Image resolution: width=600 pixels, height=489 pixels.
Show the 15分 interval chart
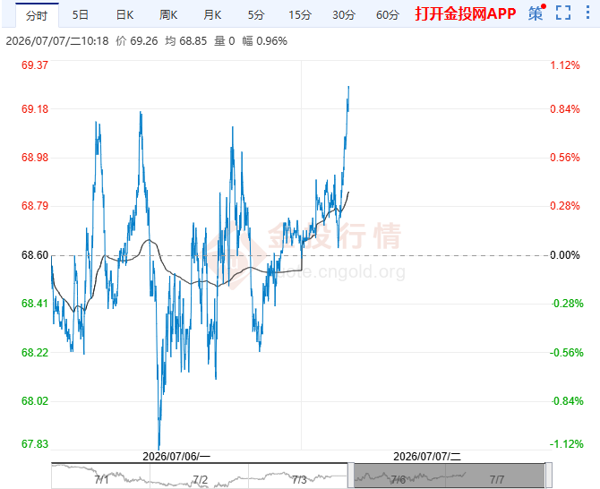click(300, 15)
